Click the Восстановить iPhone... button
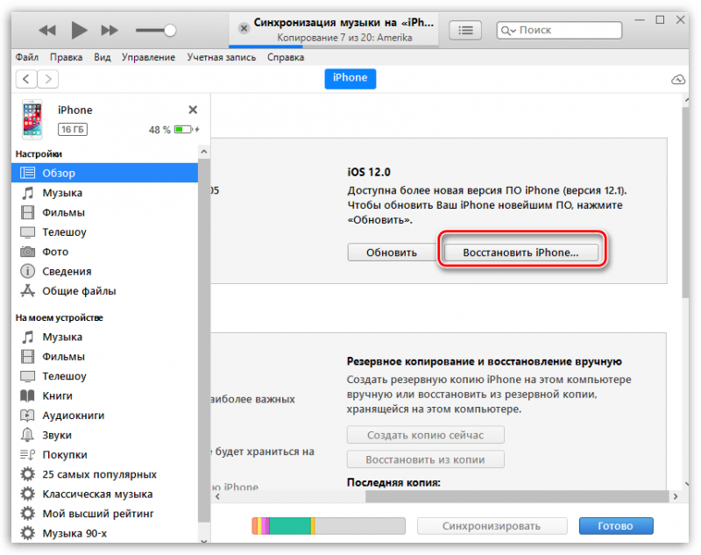 (x=520, y=253)
